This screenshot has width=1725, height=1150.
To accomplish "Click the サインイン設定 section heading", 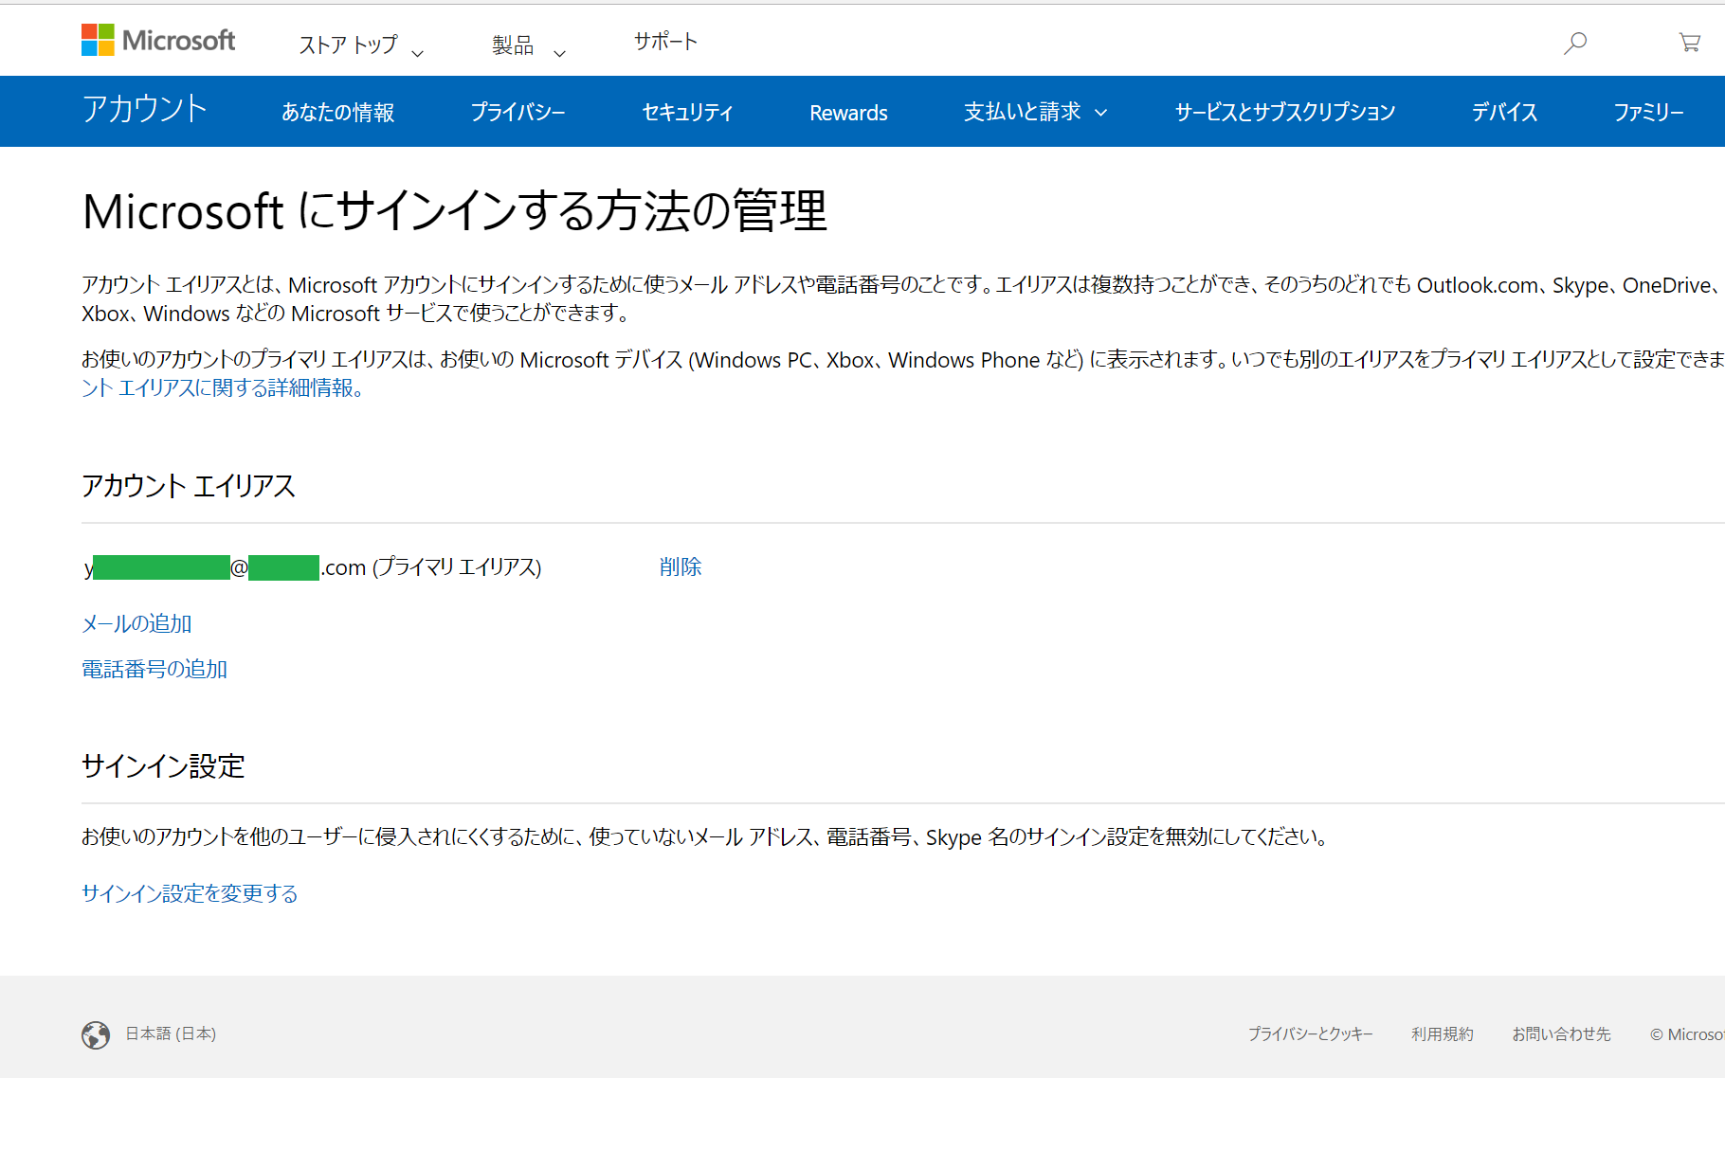I will click(x=163, y=765).
